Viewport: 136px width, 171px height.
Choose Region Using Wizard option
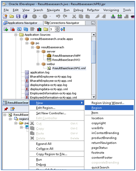click(108, 103)
